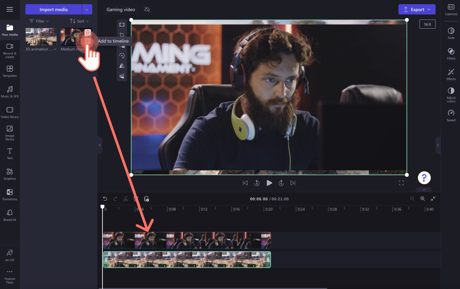The height and width of the screenshot is (289, 460).
Task: Click the top-right preview resize handle
Action: click(x=407, y=20)
